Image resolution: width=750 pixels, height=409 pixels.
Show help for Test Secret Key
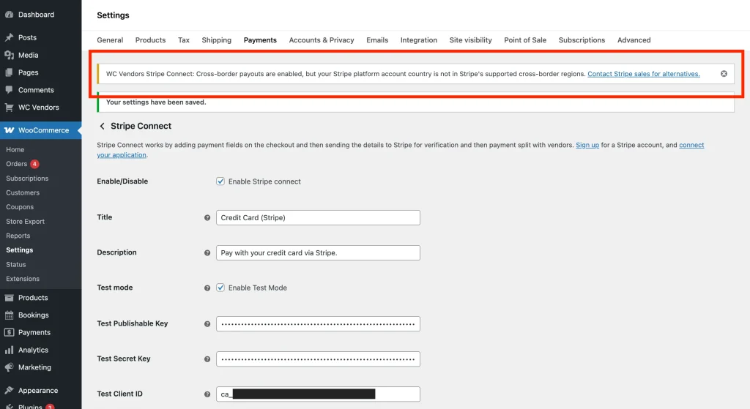pos(207,359)
